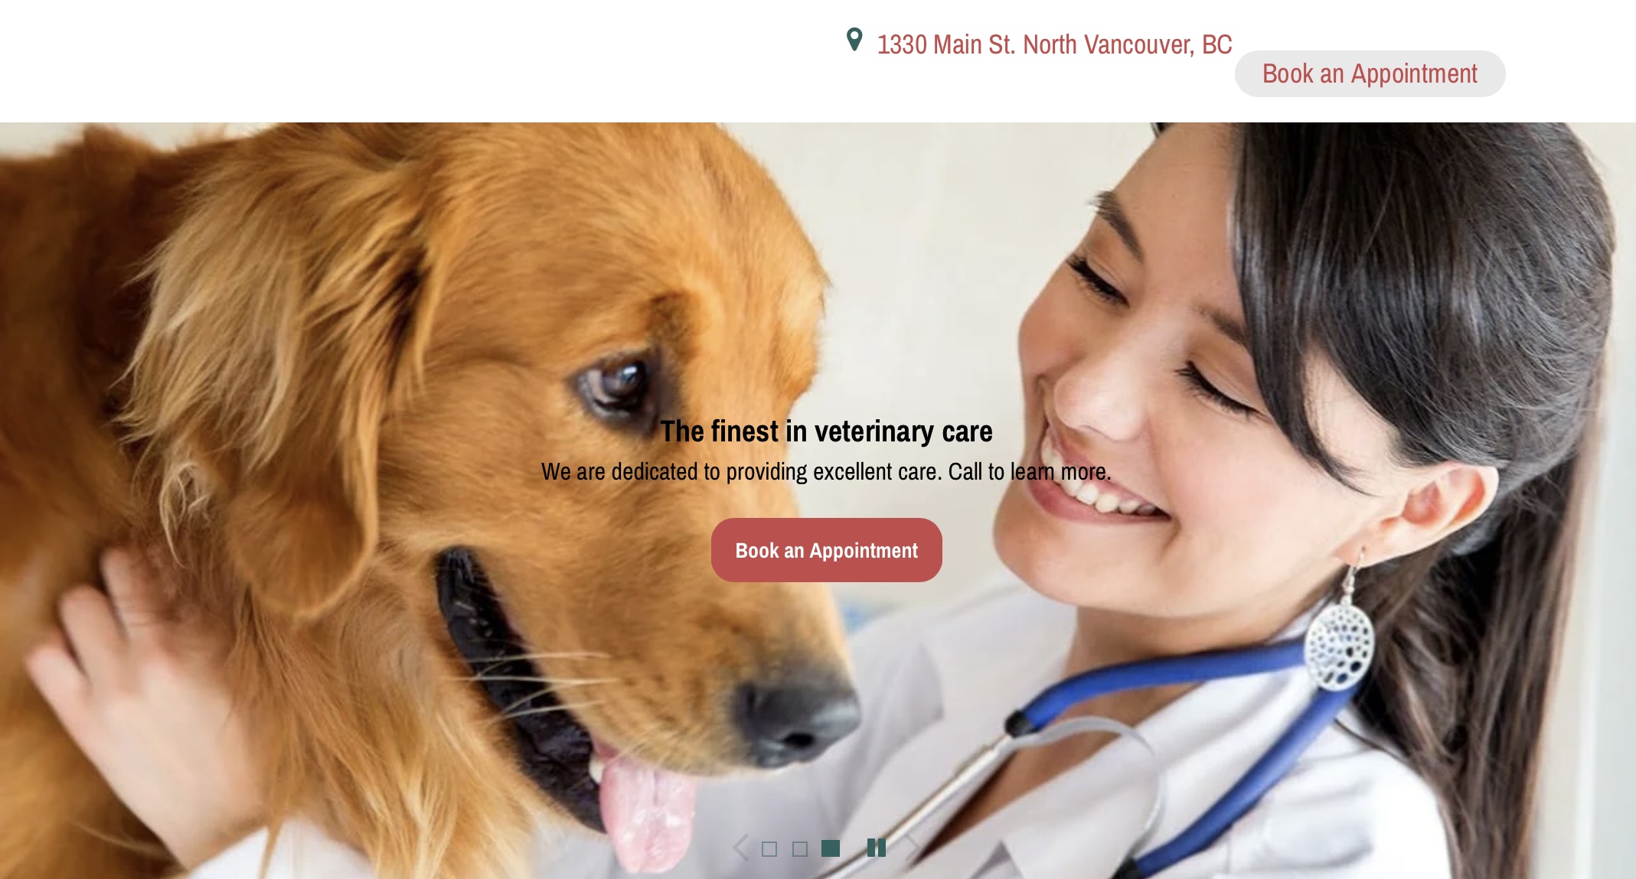The width and height of the screenshot is (1636, 879).
Task: Click "The finest in veterinary care" heading
Action: [x=826, y=431]
